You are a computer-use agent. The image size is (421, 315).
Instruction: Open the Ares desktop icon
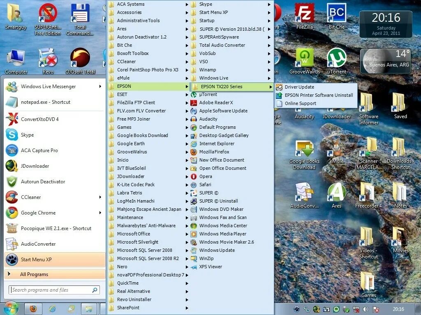[x=336, y=196]
